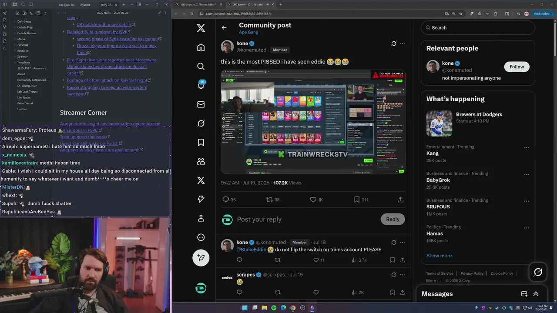Click the Reply button
The image size is (557, 313).
(x=393, y=219)
